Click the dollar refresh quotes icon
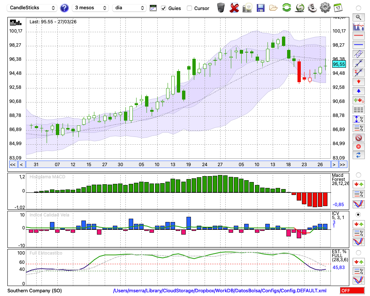 click(300, 8)
